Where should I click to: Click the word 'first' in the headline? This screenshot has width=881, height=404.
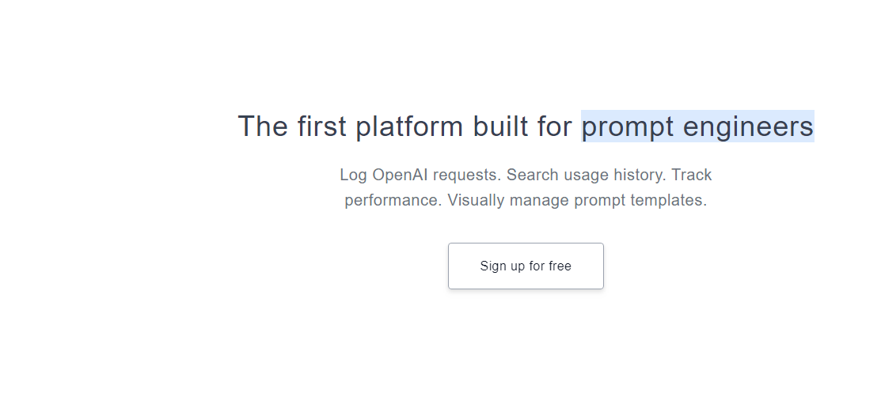322,126
